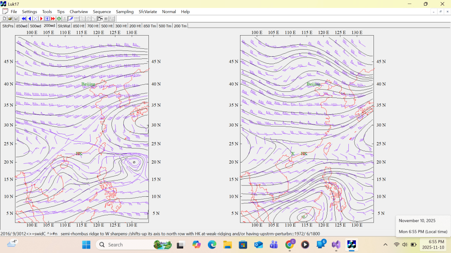Image resolution: width=451 pixels, height=253 pixels.
Task: Open the SfcVariate menu item
Action: click(x=148, y=11)
